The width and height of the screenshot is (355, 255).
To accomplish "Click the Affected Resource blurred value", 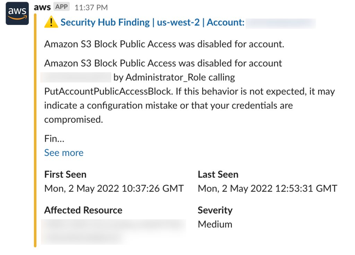I will coord(104,227).
